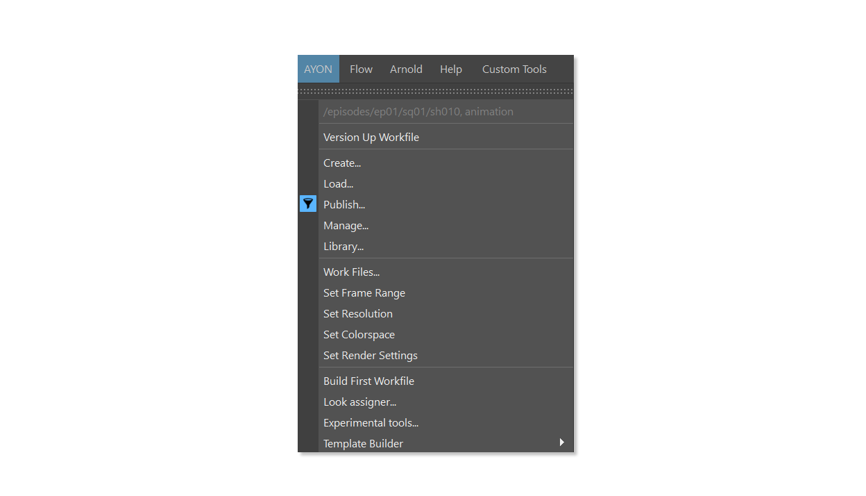This screenshot has height=496, width=866.
Task: Click the funnel filter icon beside Publish
Action: [308, 204]
